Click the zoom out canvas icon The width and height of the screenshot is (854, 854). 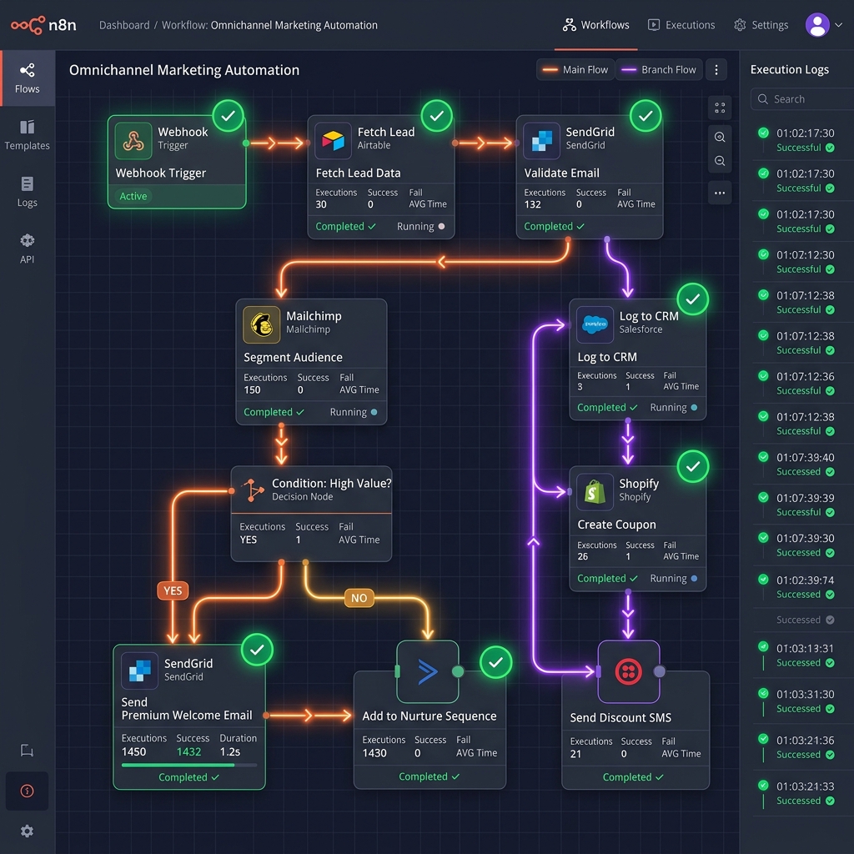[720, 161]
